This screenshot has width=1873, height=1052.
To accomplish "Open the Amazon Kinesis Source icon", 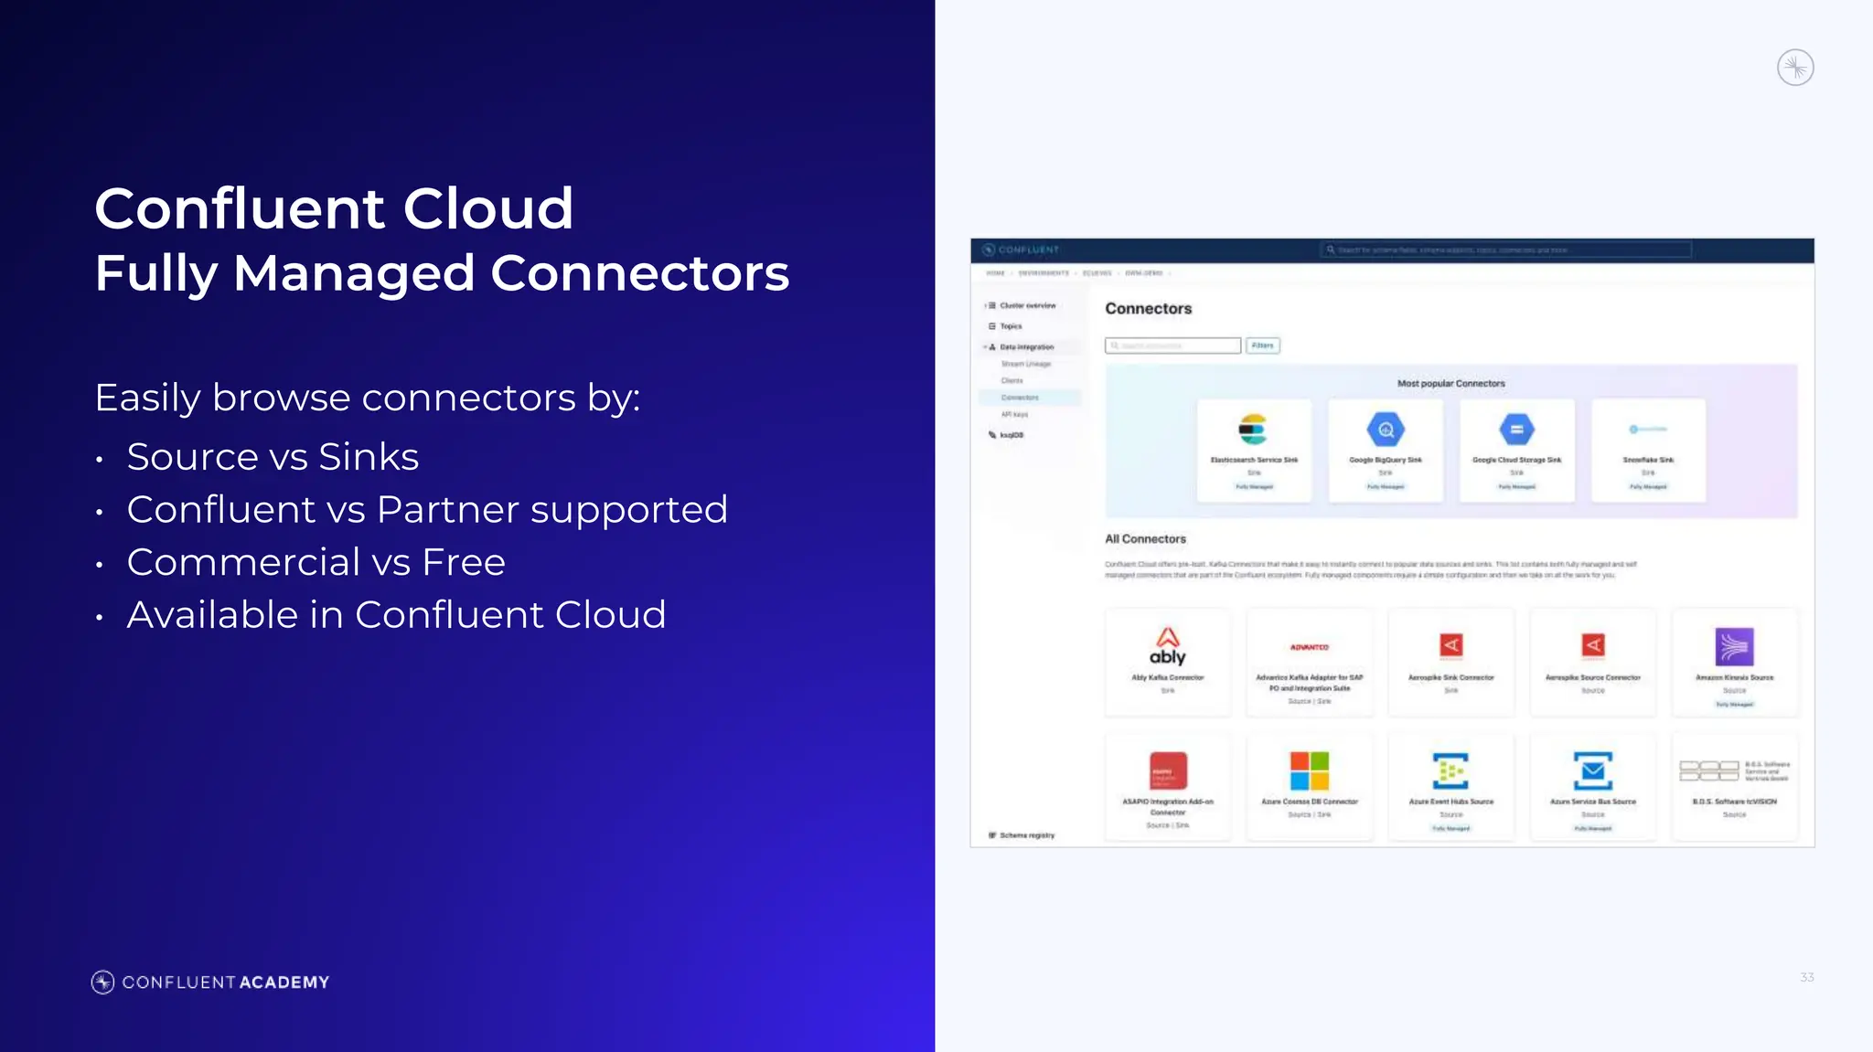I will [1734, 646].
